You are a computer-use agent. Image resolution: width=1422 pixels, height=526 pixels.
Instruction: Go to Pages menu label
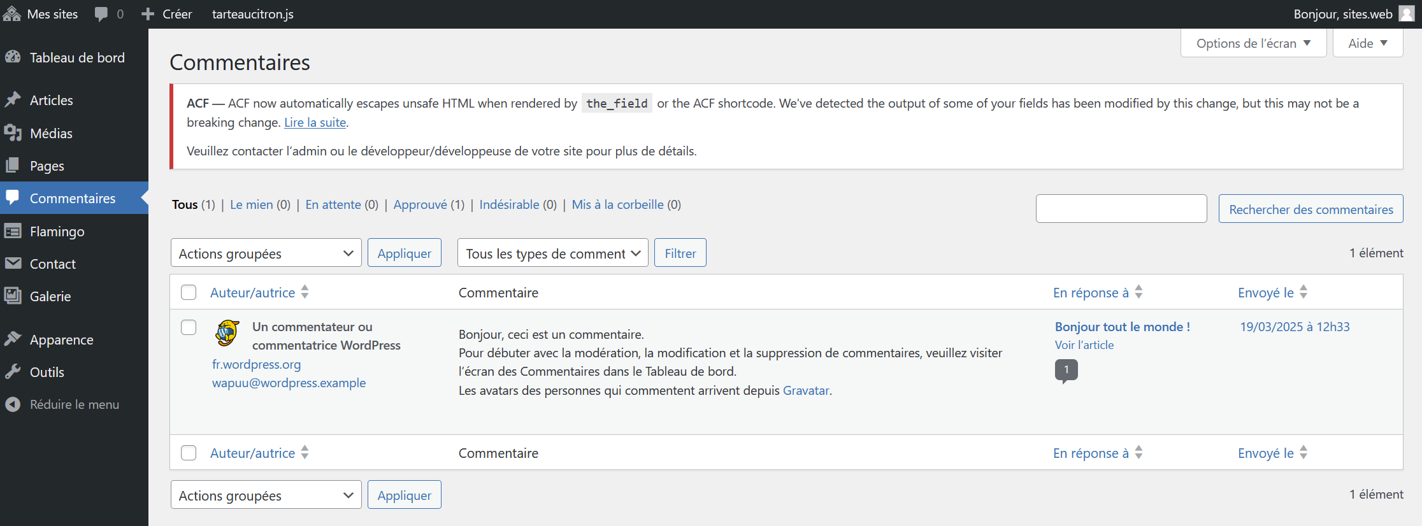point(47,166)
